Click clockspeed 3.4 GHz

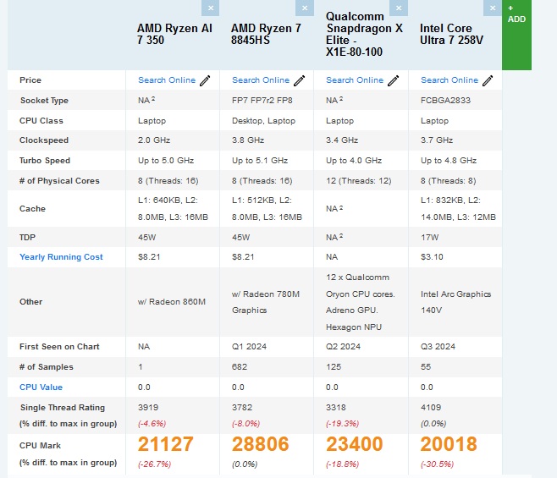pos(342,140)
